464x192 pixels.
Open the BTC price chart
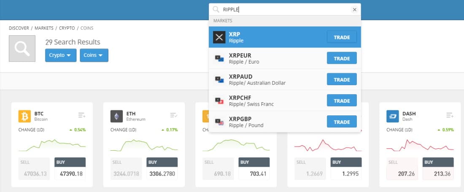52,145
